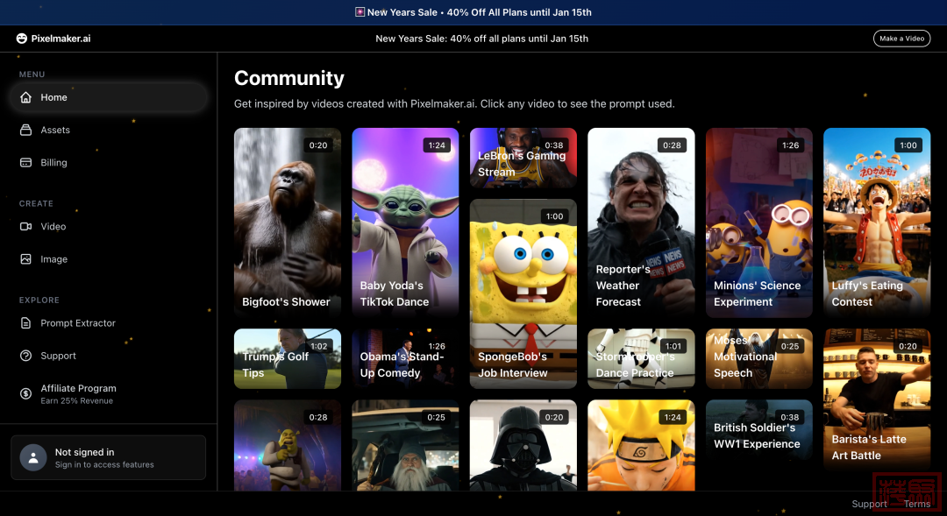
Task: Select the Assets menu item label
Action: tap(55, 130)
